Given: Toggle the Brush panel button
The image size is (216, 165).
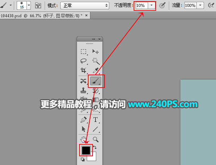Looking at the screenshot, I should point(38,5).
